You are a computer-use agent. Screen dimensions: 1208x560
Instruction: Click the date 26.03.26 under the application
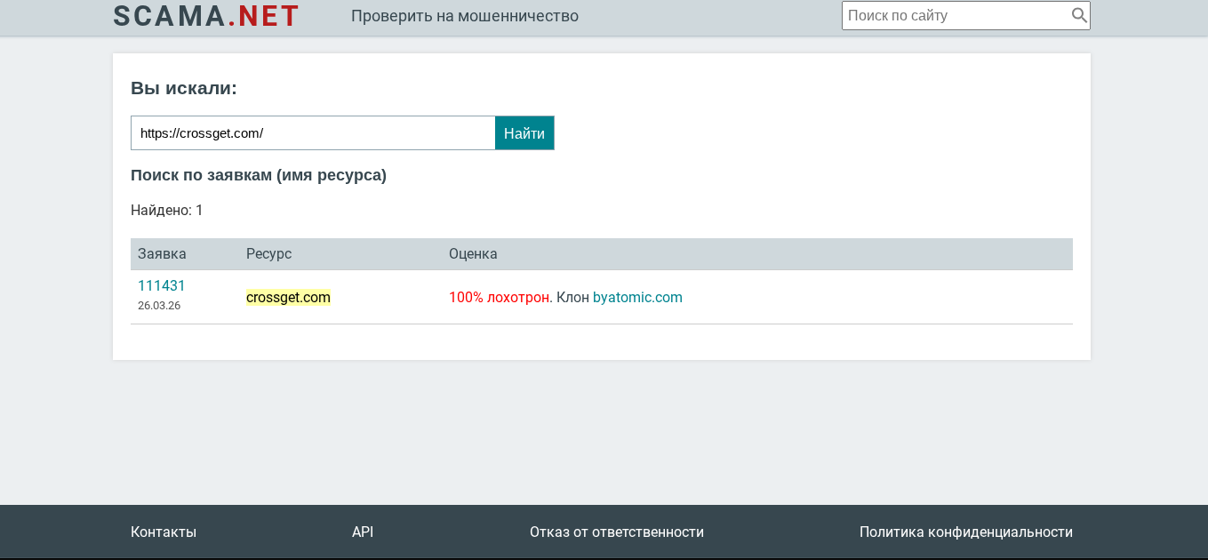pyautogui.click(x=158, y=305)
